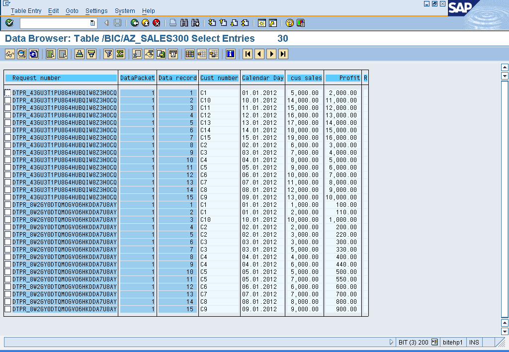Open Help with the yellow question mark icon
Image resolution: width=509 pixels, height=352 pixels.
point(290,23)
